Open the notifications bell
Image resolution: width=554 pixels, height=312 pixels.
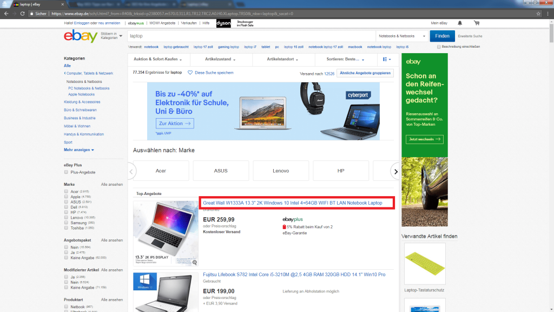pos(460,23)
